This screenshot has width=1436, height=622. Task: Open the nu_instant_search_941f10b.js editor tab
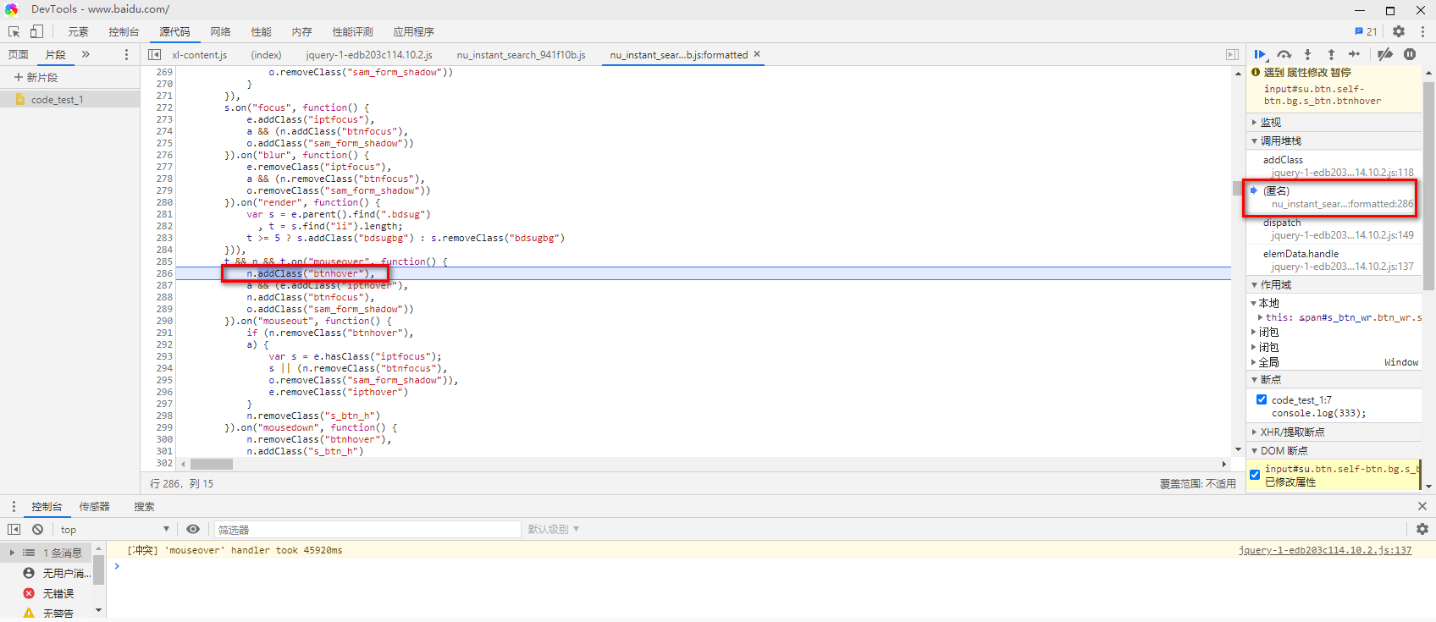(x=522, y=54)
